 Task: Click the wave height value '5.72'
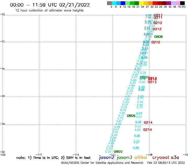click(x=137, y=72)
